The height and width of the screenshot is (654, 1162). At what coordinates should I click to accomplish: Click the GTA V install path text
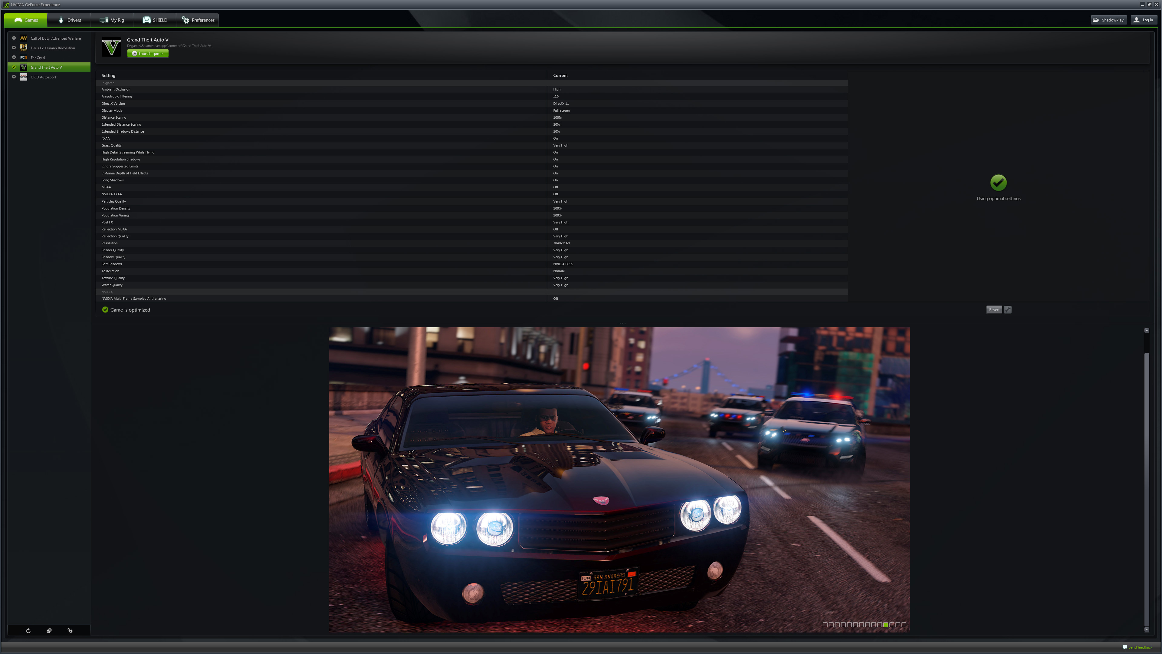[x=169, y=46]
